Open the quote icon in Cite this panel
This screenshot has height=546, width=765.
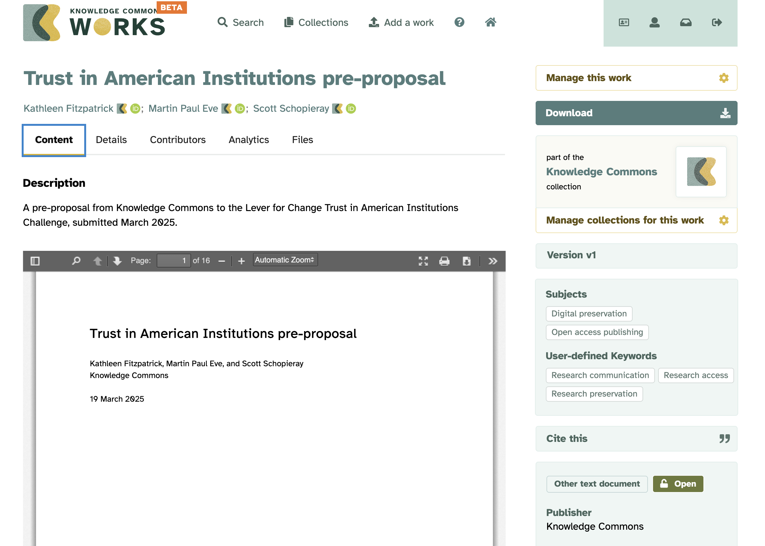[725, 438]
